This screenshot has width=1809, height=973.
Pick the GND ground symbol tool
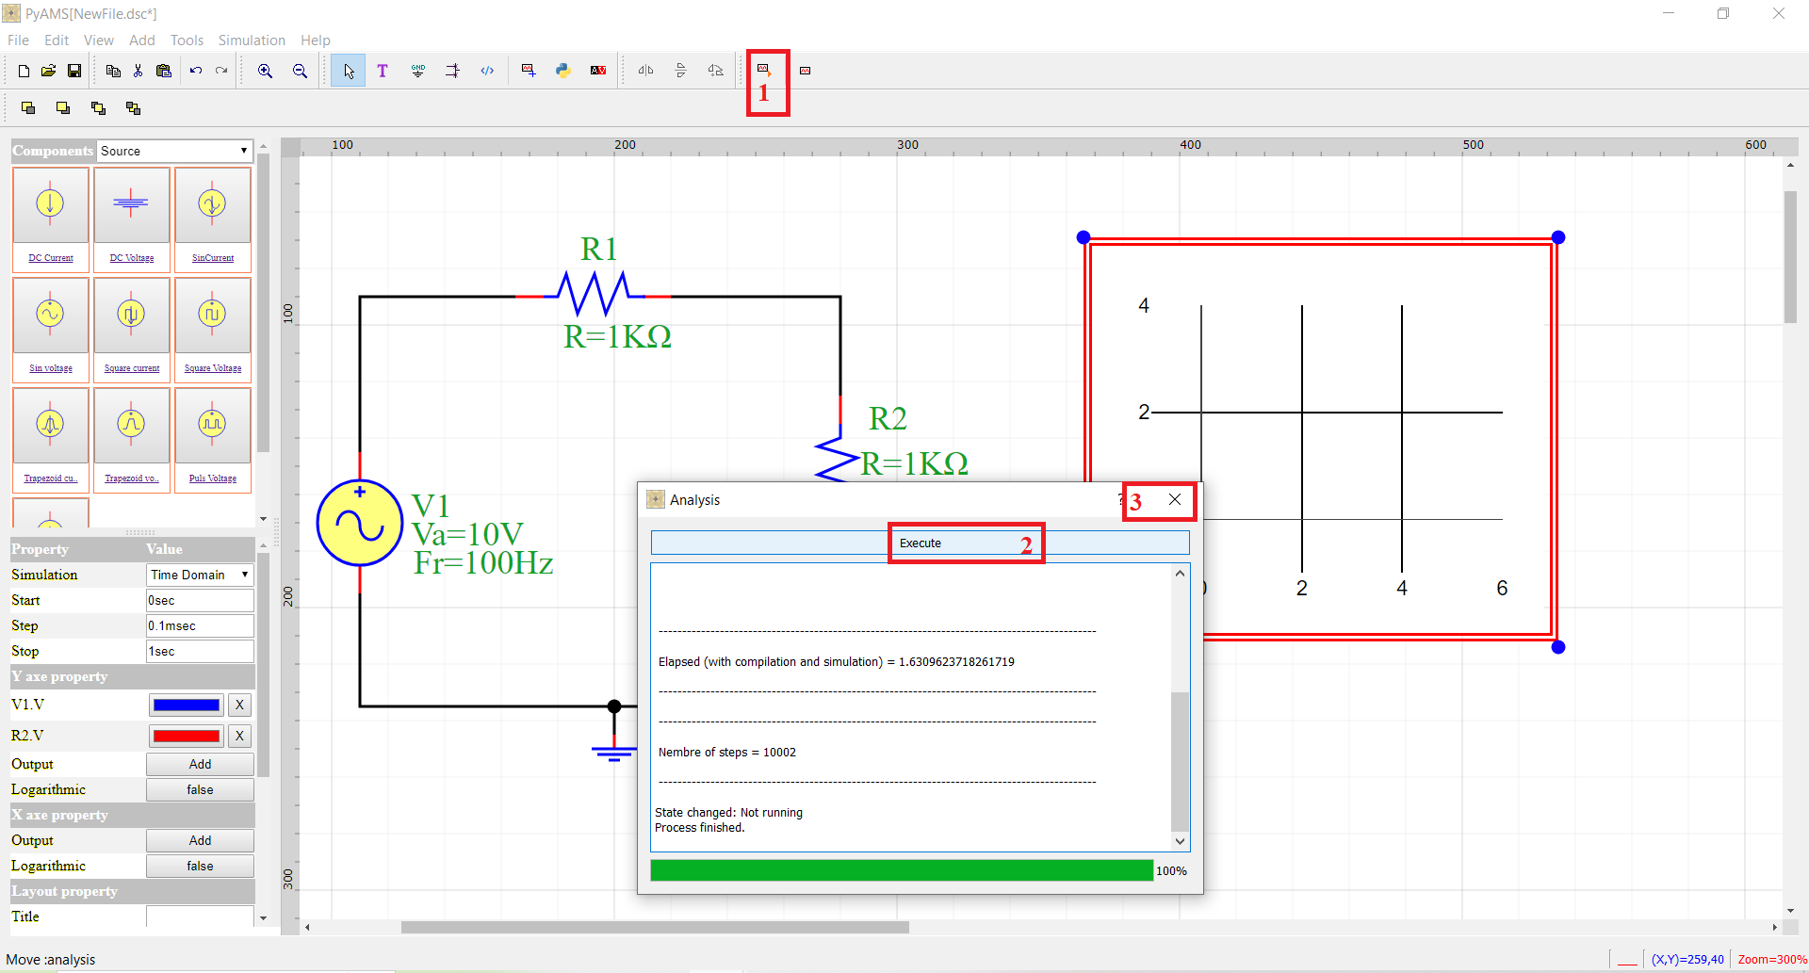pyautogui.click(x=418, y=71)
